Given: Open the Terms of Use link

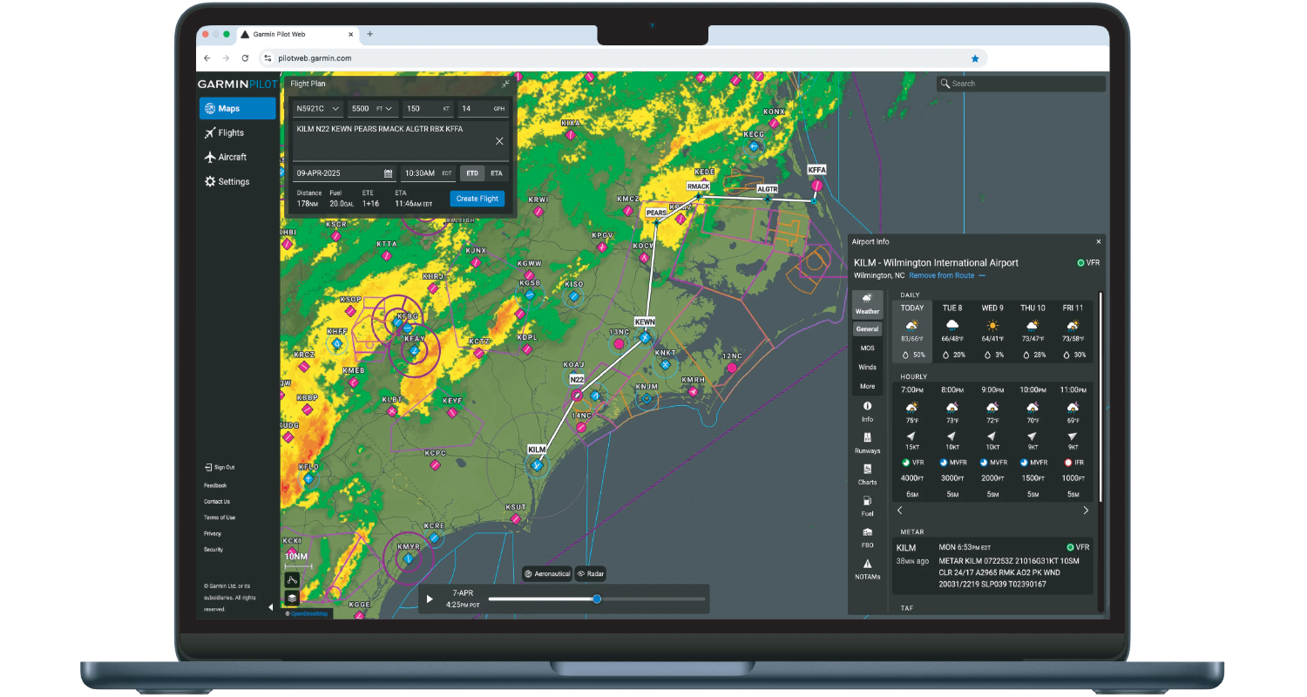Looking at the screenshot, I should [220, 518].
